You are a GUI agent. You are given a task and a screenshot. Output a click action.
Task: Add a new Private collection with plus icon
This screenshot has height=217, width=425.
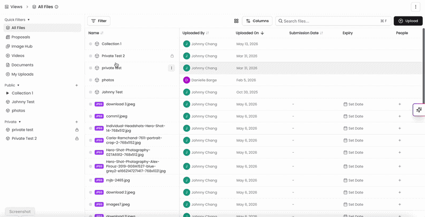(76, 122)
